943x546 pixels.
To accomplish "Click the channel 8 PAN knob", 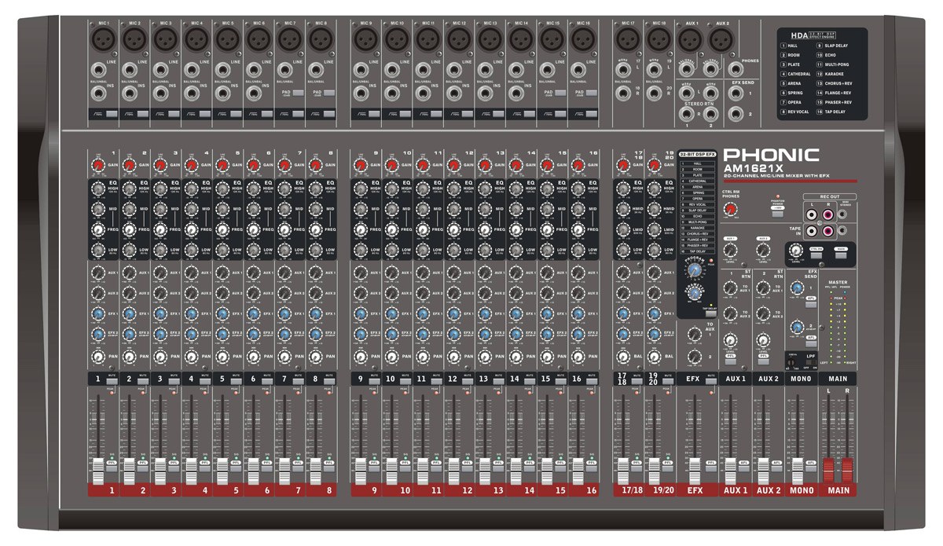I will pyautogui.click(x=315, y=357).
